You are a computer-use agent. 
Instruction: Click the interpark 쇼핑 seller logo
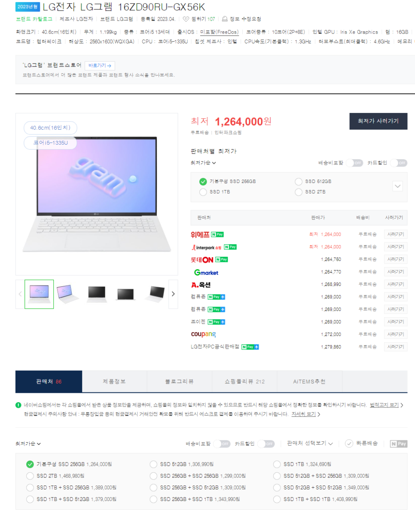(207, 247)
